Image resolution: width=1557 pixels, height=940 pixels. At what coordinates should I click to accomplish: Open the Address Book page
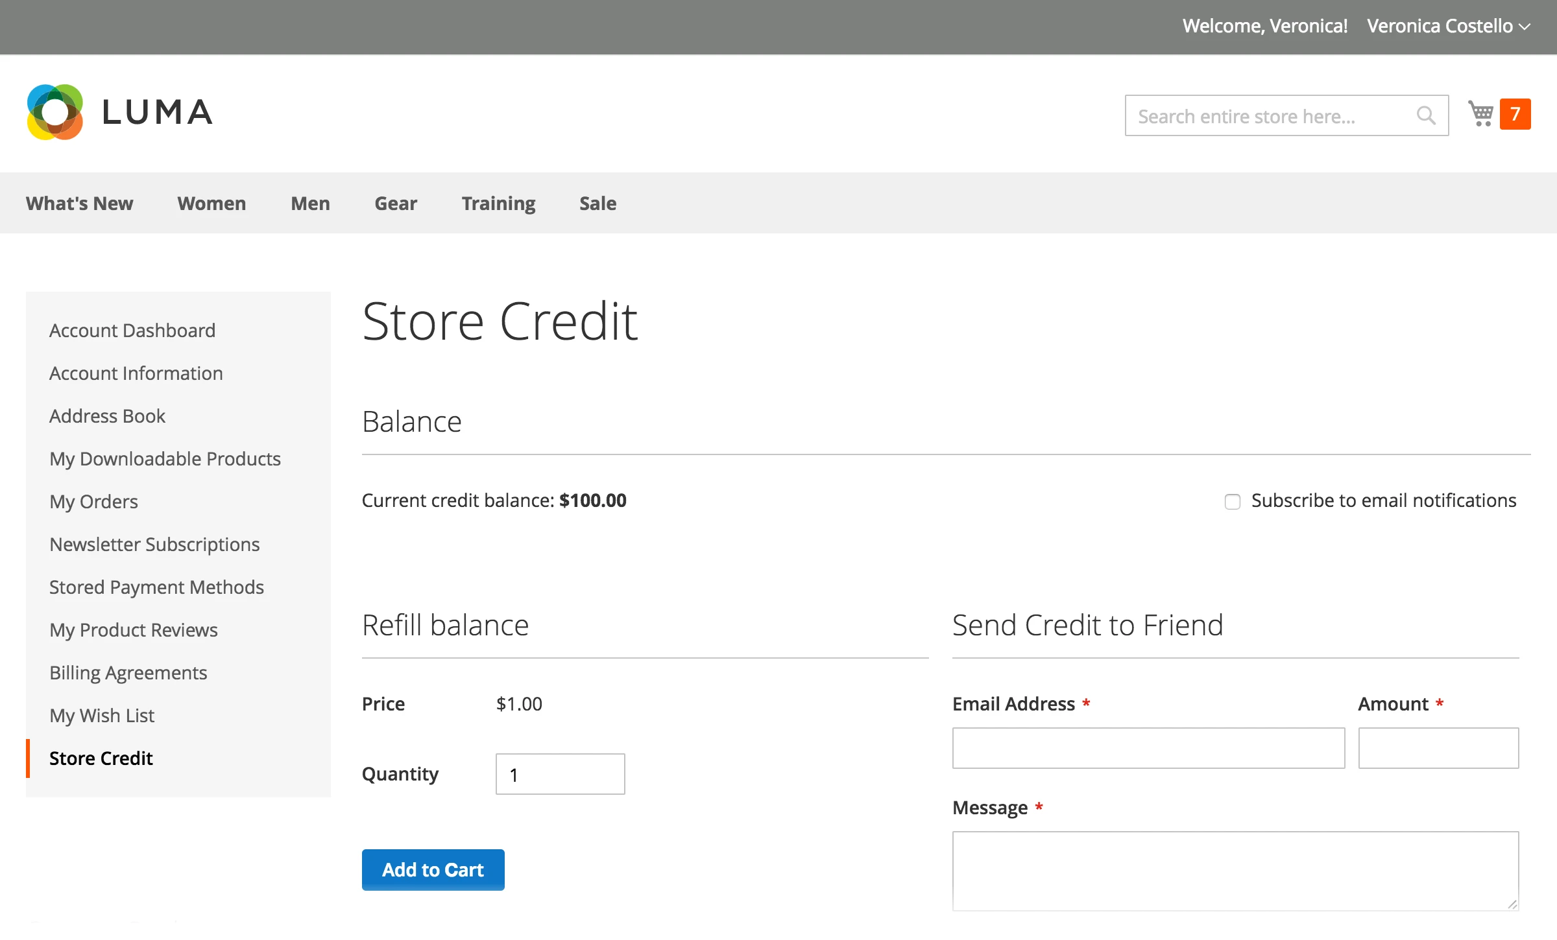108,416
